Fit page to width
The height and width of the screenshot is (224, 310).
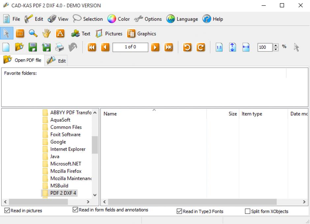click(x=246, y=47)
